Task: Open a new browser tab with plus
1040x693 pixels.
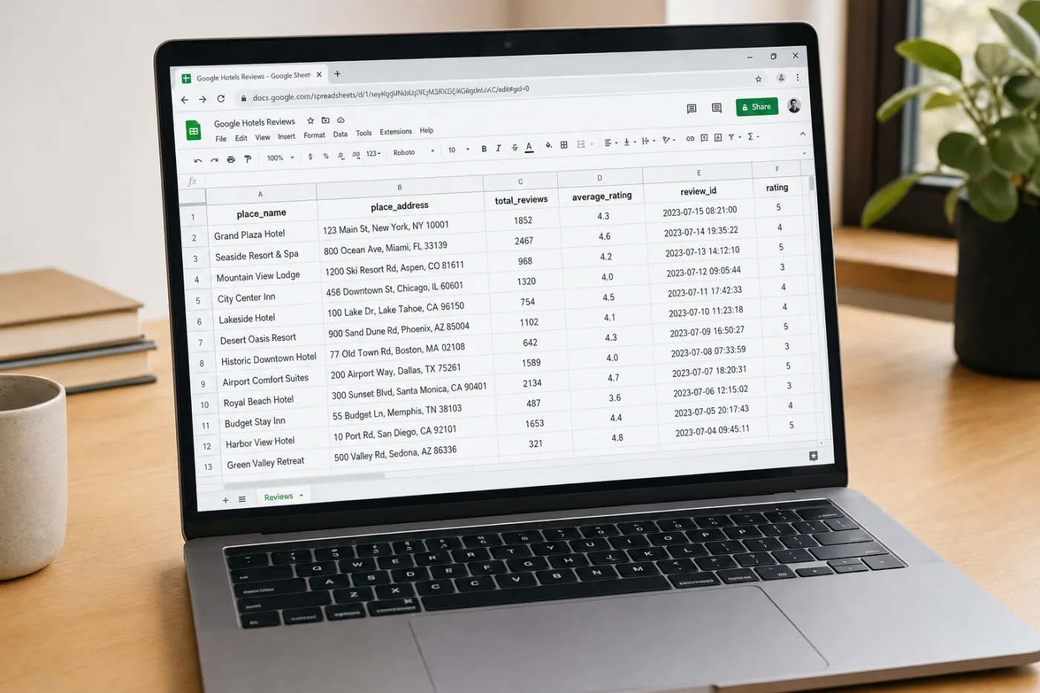Action: coord(337,73)
